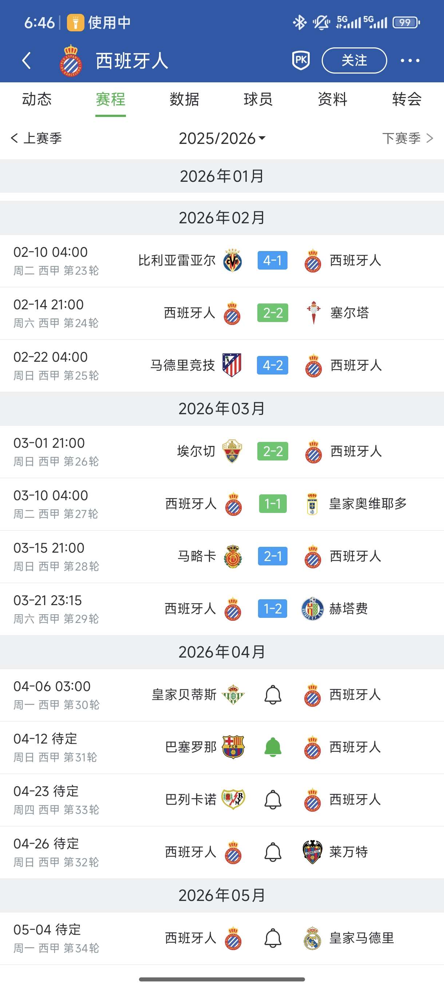444x988 pixels.
Task: Enable reminder bell for Real Betis match
Action: tap(273, 695)
